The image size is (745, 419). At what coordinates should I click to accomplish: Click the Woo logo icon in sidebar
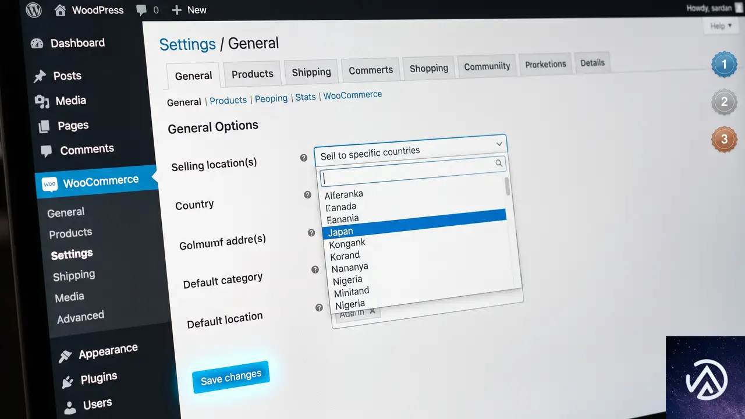tap(49, 184)
